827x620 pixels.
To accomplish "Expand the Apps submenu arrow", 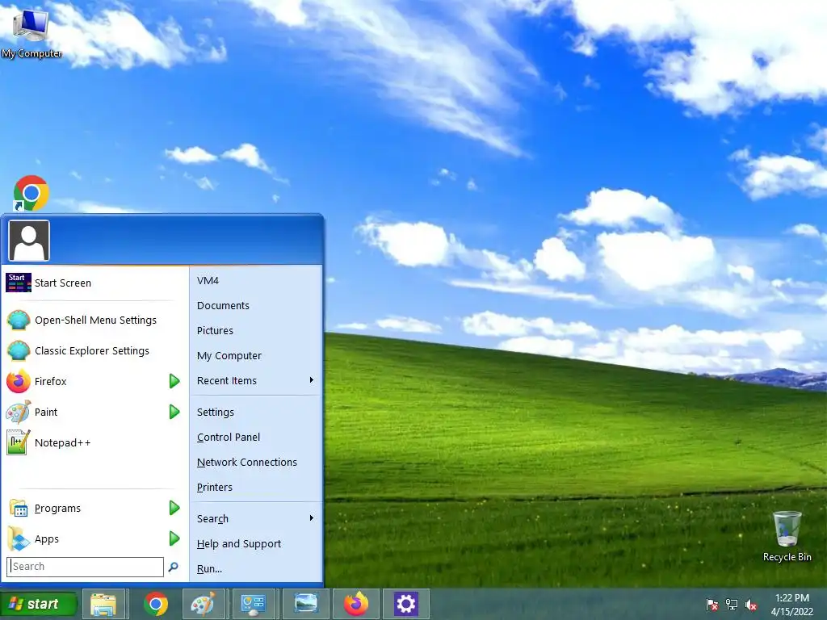I will (x=174, y=538).
